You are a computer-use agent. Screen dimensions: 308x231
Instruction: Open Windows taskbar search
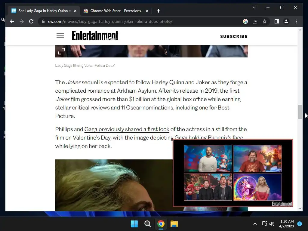tap(147, 224)
